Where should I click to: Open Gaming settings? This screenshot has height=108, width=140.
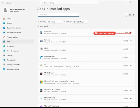tap(18, 55)
